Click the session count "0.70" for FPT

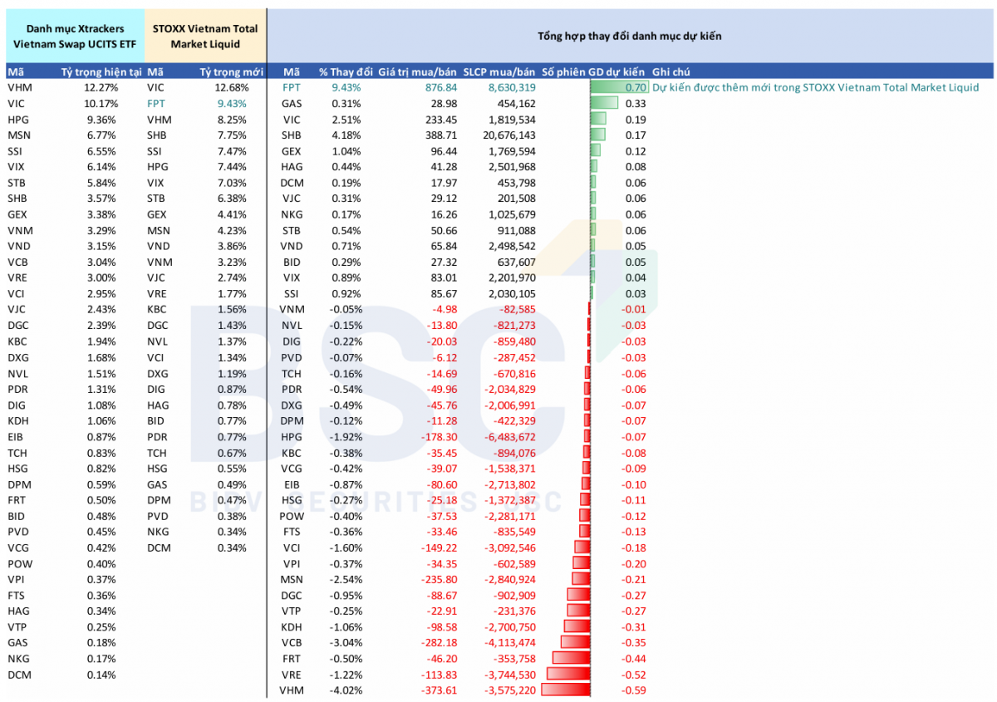point(636,87)
